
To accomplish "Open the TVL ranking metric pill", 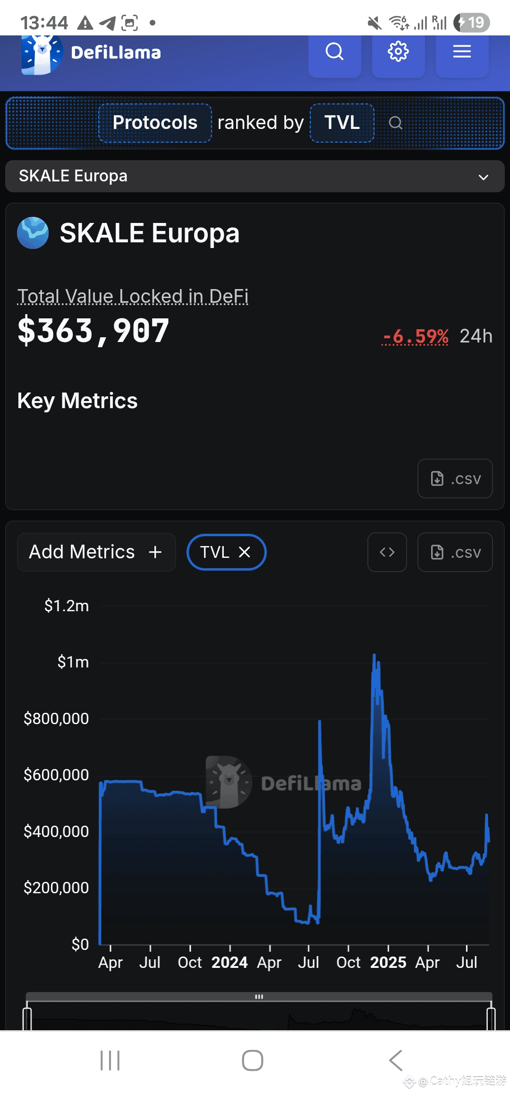I will tap(342, 123).
